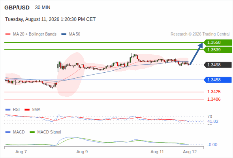Click the 1.3425 red support label
233x158 pixels.
tap(214, 92)
